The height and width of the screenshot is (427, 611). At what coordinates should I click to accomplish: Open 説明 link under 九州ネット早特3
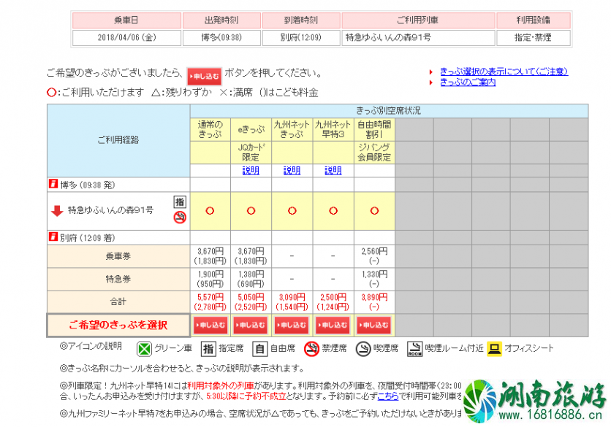(x=333, y=171)
